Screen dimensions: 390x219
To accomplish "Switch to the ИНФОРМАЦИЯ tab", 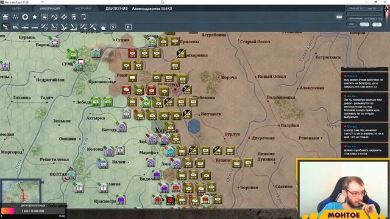I will pyautogui.click(x=50, y=9).
